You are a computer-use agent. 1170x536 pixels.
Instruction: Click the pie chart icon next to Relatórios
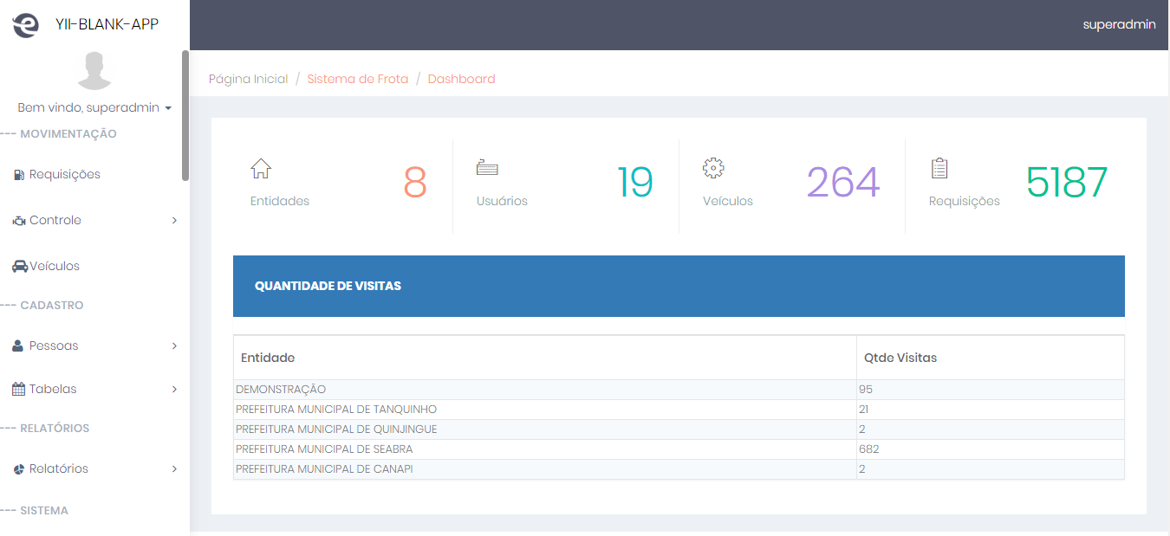tap(19, 469)
